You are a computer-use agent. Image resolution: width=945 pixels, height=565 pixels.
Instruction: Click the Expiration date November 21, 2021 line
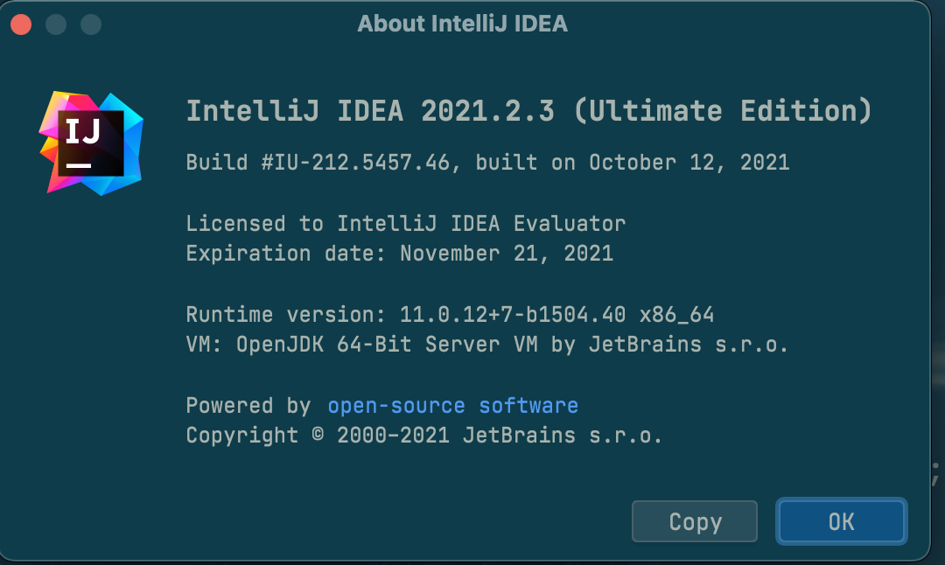(x=400, y=253)
